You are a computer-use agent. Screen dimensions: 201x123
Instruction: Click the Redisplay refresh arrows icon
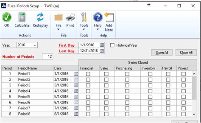[x=40, y=18]
